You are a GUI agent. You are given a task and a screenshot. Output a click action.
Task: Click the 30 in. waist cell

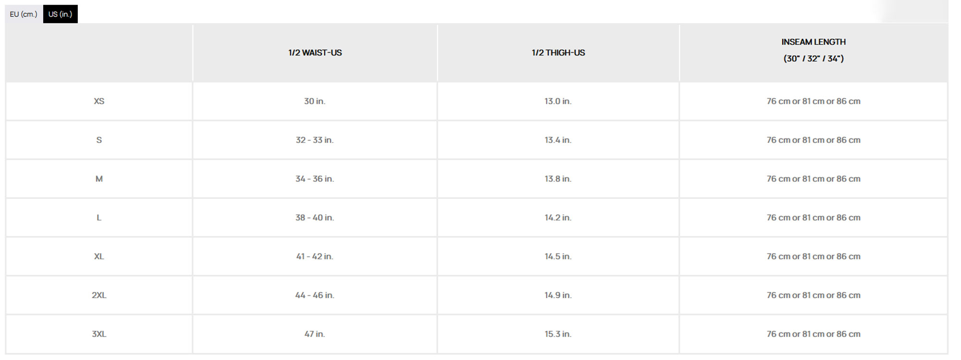tap(315, 101)
